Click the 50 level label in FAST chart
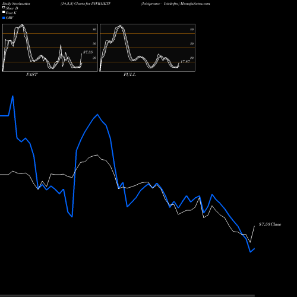Image resolution: width=297 pixels, height=297 pixels. (x=94, y=43)
